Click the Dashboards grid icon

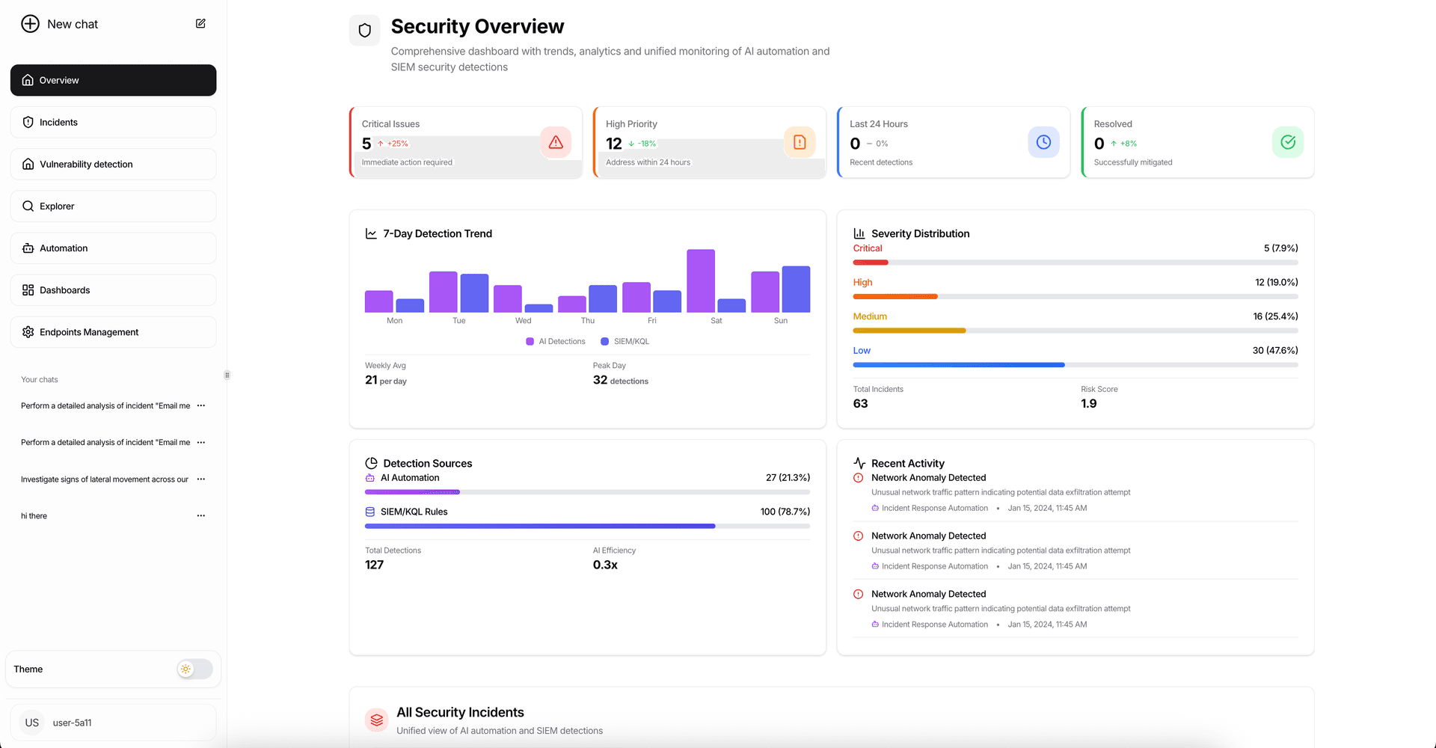pyautogui.click(x=28, y=289)
